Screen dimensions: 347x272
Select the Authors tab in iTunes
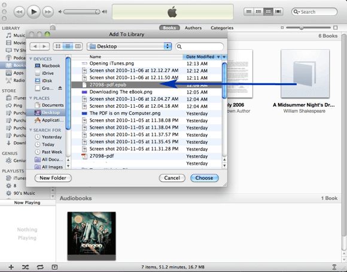[193, 28]
